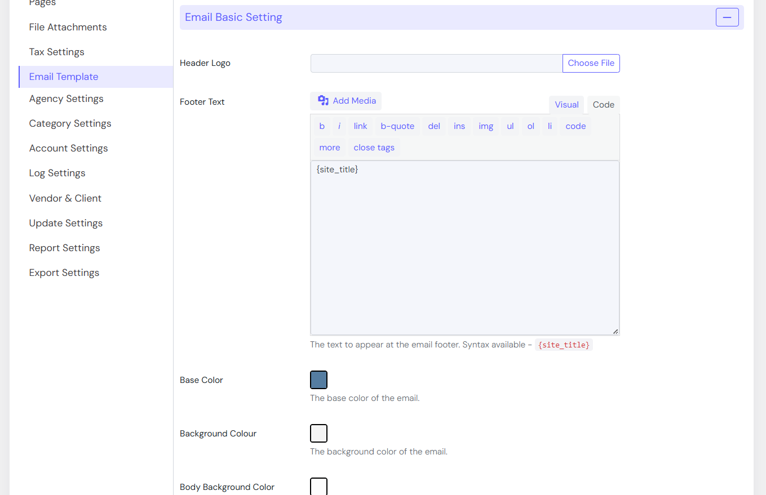
Task: Insert bold tag with b button
Action: (x=322, y=126)
